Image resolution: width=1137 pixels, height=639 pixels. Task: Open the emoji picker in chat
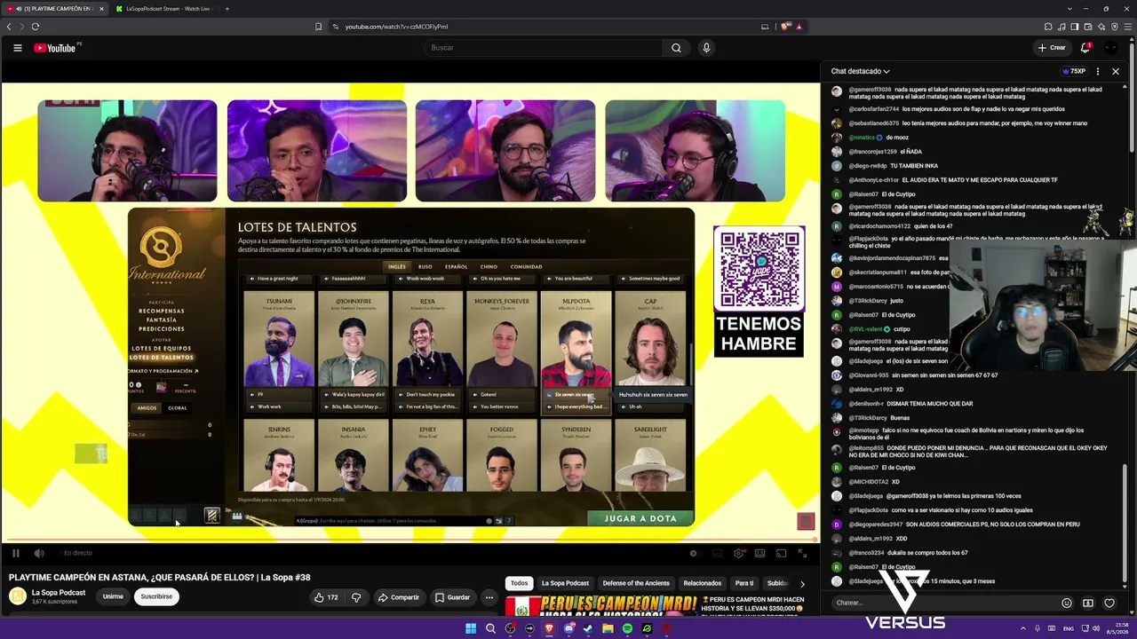coord(1067,603)
